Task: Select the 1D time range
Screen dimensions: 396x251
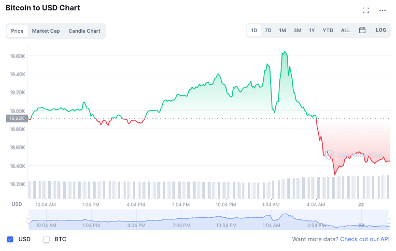Action: click(254, 30)
